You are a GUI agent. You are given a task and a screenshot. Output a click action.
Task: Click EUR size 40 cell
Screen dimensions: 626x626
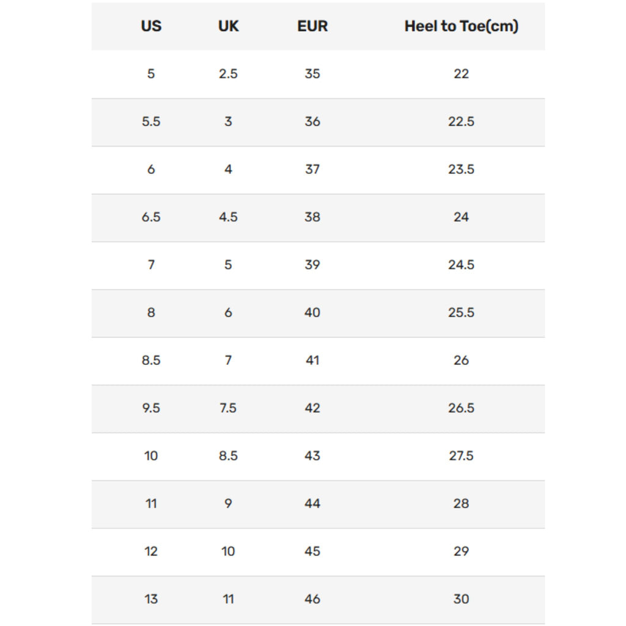(312, 312)
